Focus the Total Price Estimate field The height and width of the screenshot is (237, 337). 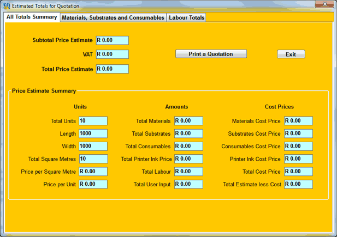point(112,69)
